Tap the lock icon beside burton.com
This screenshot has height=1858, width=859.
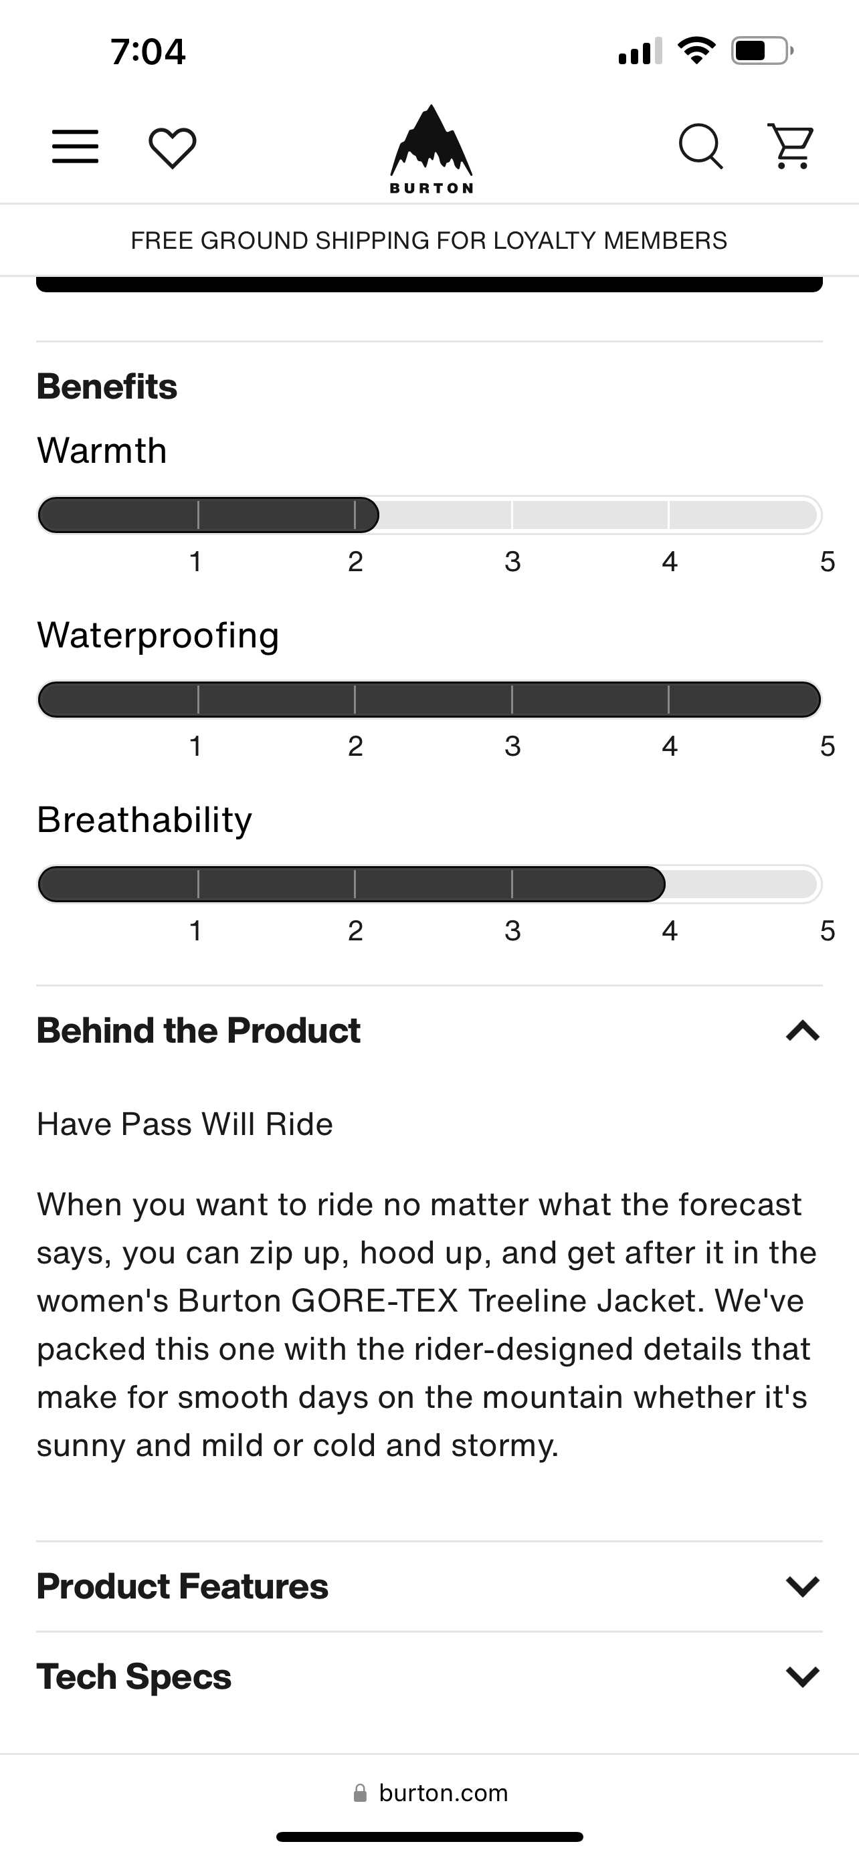(x=360, y=1792)
